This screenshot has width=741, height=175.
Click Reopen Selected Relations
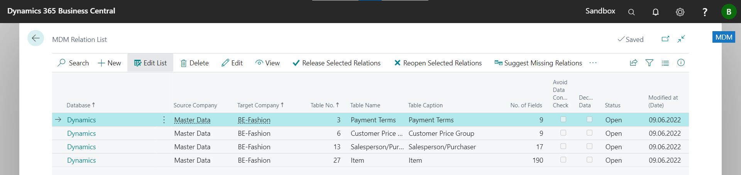pos(438,63)
